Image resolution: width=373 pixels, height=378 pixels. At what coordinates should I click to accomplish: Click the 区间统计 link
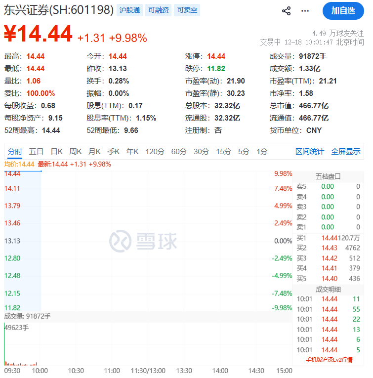(310, 152)
